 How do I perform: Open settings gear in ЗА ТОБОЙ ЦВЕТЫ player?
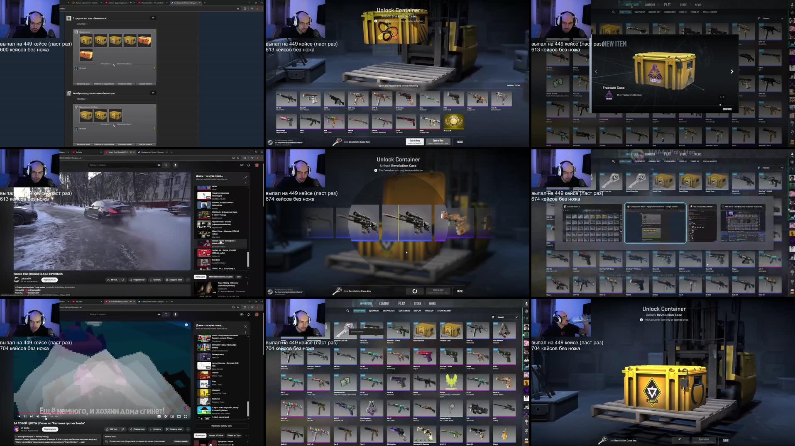[x=166, y=416]
